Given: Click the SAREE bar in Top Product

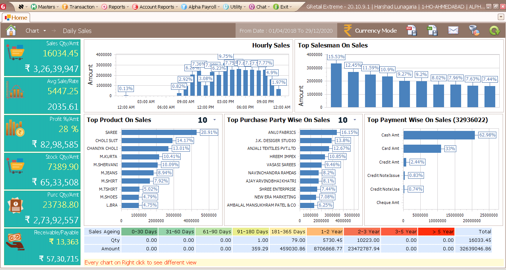Looking at the screenshot, I should point(159,132).
